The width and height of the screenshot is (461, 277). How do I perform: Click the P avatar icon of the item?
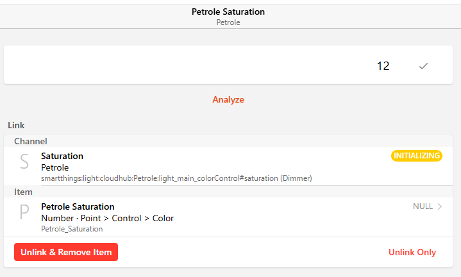tap(24, 212)
